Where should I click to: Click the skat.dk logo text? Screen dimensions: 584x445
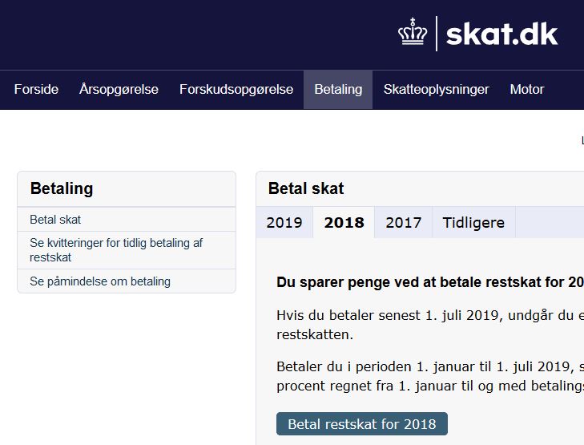click(501, 34)
